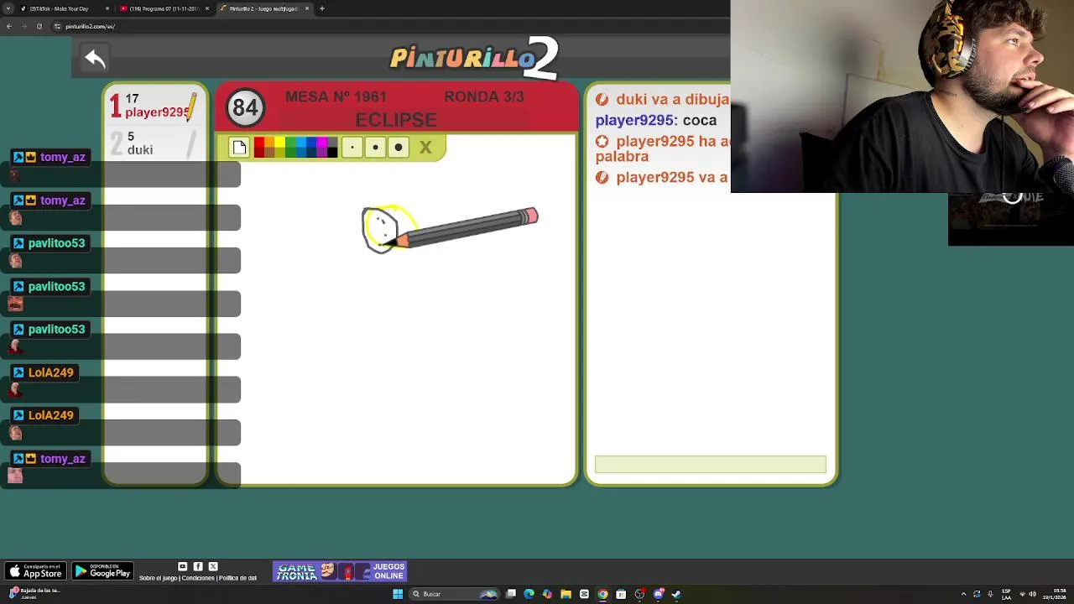Screen dimensions: 1074x604
Task: Open the Facebook social icon in footer
Action: [x=198, y=566]
